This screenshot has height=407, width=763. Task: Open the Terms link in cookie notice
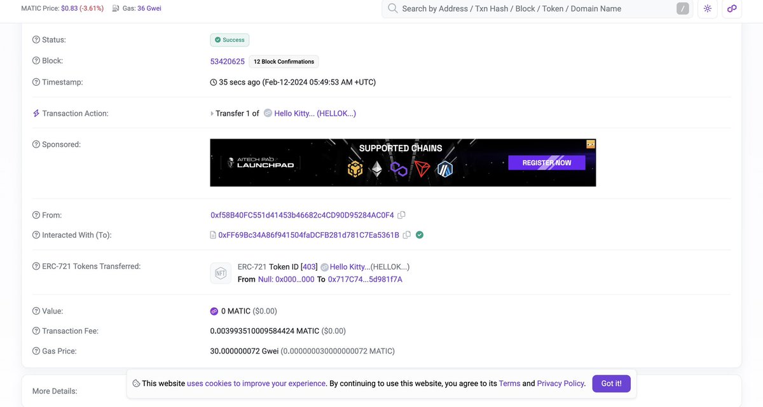pos(509,383)
